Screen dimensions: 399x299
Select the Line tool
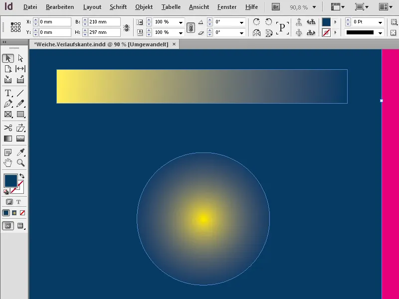pyautogui.click(x=20, y=93)
